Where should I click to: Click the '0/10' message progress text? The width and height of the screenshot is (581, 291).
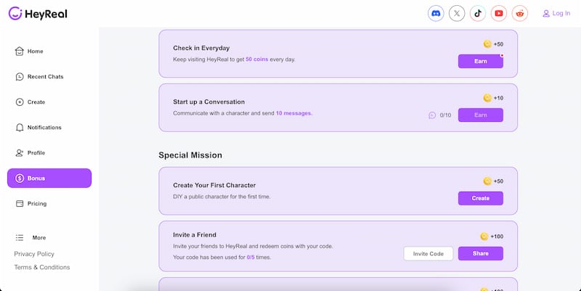point(445,115)
